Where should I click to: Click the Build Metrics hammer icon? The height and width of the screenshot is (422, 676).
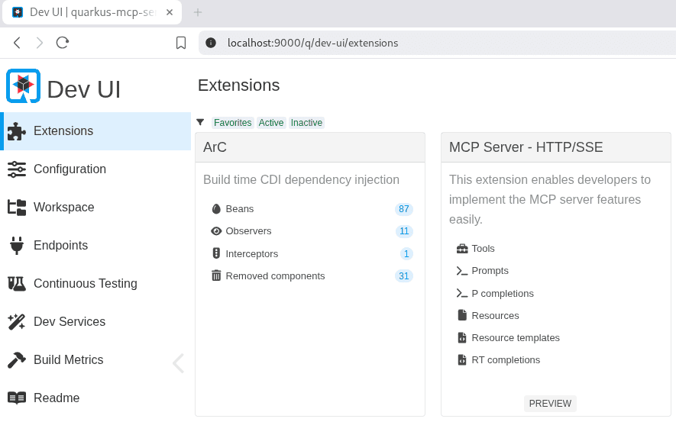pyautogui.click(x=17, y=360)
